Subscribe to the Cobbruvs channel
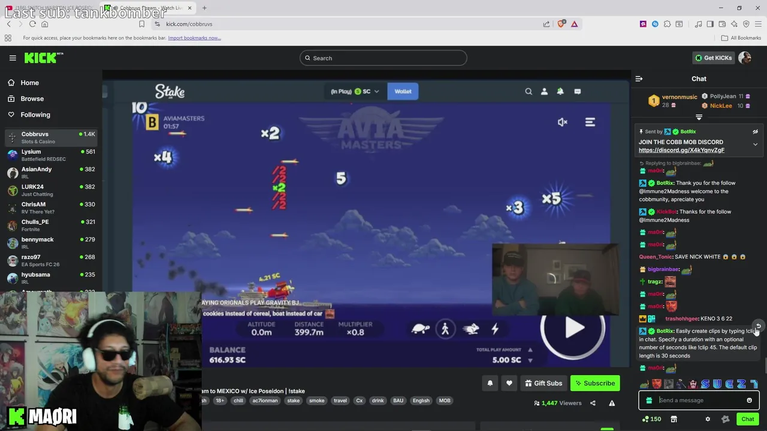 [x=595, y=383]
